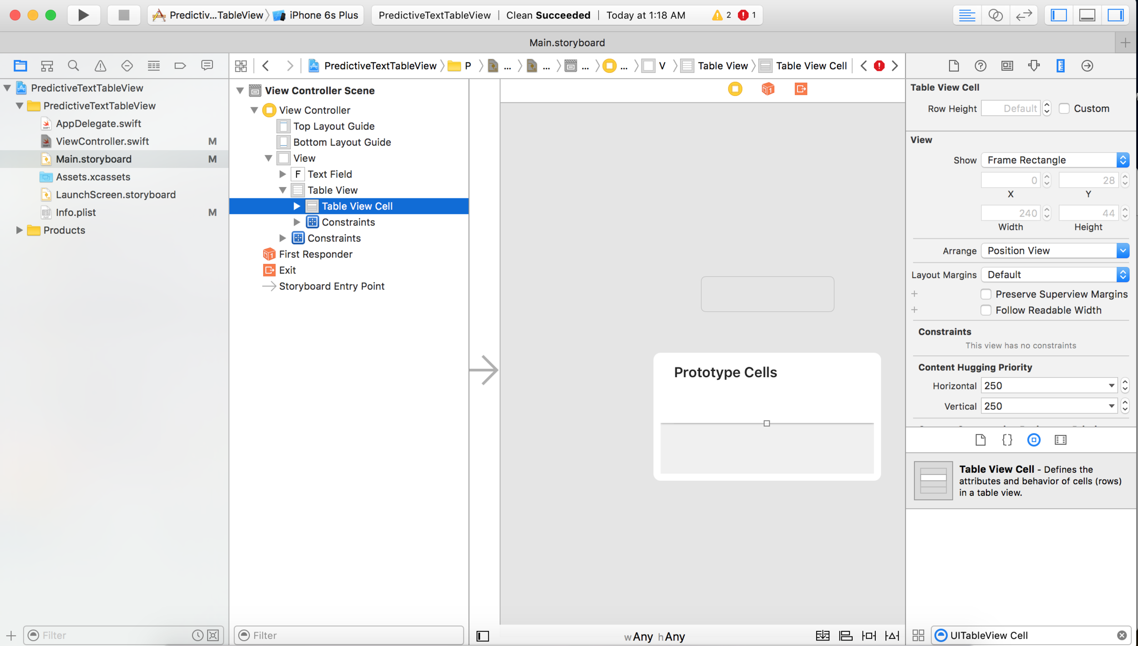
Task: Toggle document outline visibility button
Action: [483, 636]
